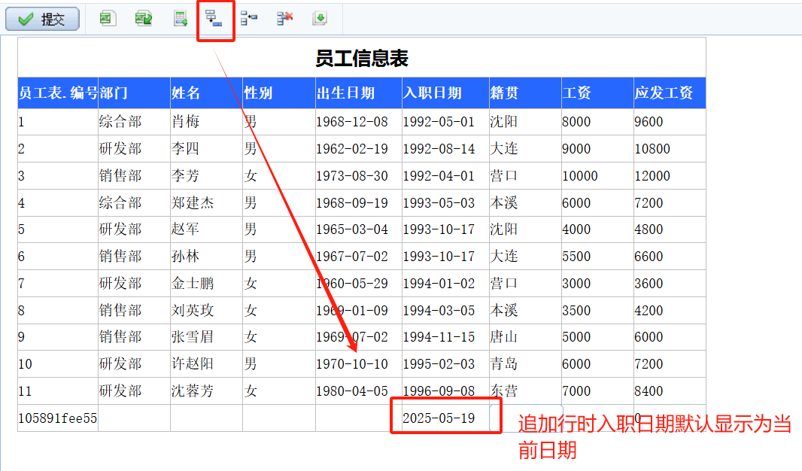
Task: Click the 应发工资 column header
Action: point(669,93)
